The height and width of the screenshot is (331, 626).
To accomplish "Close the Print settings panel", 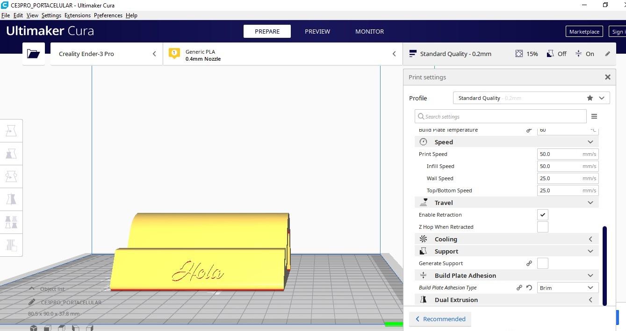I will tap(607, 77).
